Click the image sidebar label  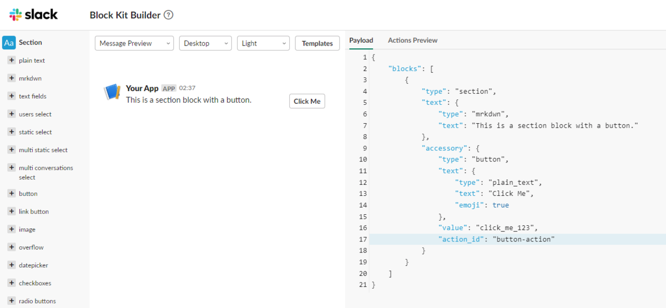27,229
